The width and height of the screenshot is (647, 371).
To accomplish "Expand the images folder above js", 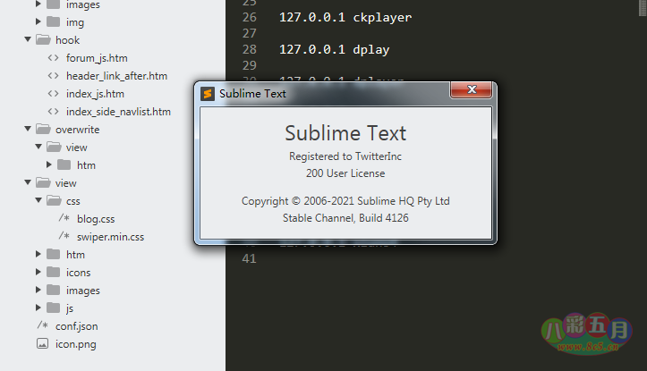I will (38, 290).
